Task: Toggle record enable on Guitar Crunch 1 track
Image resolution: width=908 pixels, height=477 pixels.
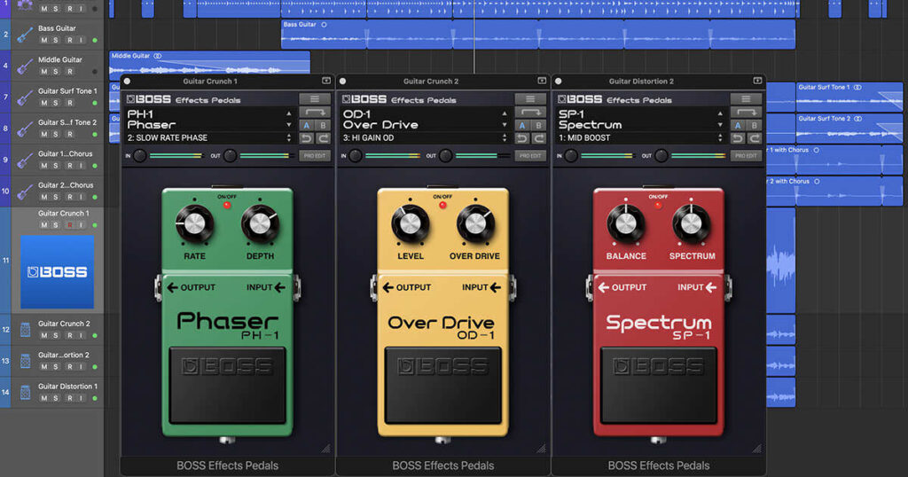Action: [69, 224]
